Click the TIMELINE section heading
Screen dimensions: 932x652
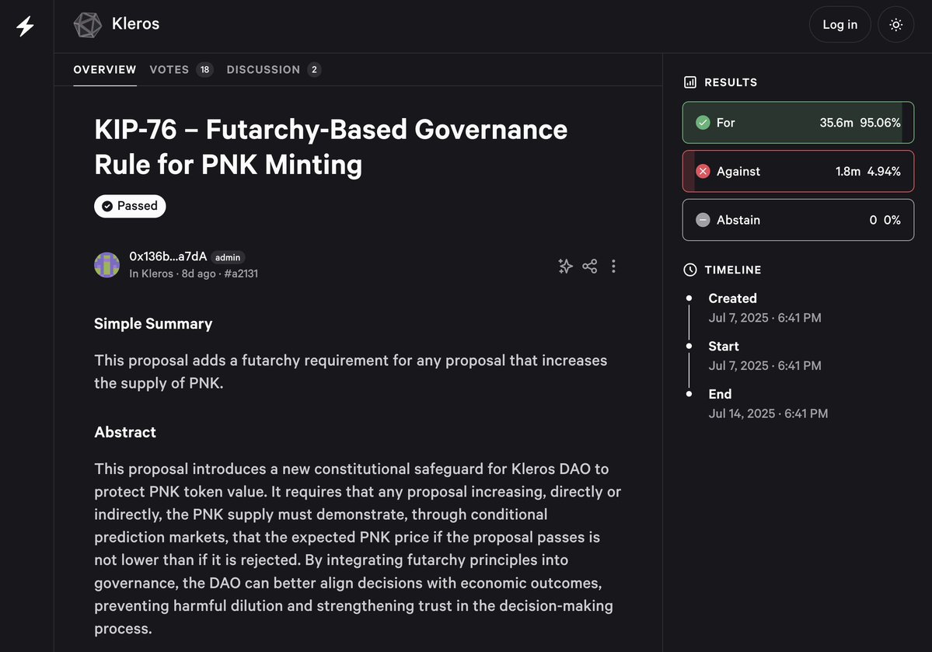(x=733, y=270)
